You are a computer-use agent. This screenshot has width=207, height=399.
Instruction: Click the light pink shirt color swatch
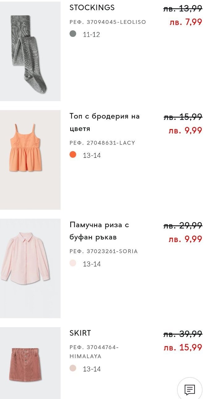pyautogui.click(x=73, y=263)
